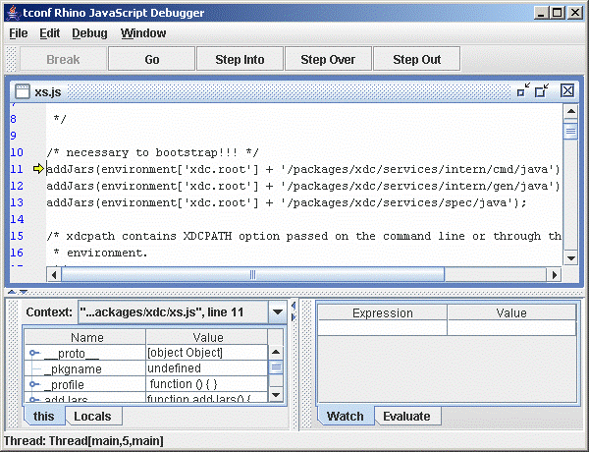Expand the __proto__ tree node
The width and height of the screenshot is (589, 452).
coord(33,353)
